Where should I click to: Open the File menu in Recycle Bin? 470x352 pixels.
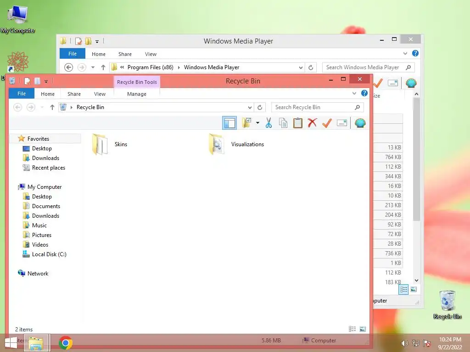pyautogui.click(x=22, y=93)
